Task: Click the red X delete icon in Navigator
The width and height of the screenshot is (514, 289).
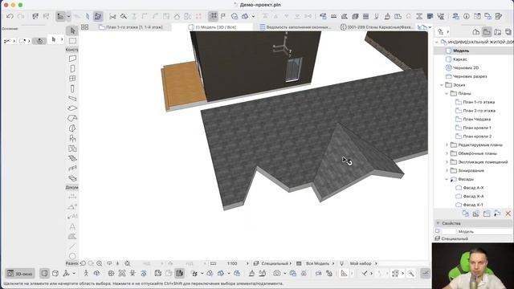Action: 508,214
